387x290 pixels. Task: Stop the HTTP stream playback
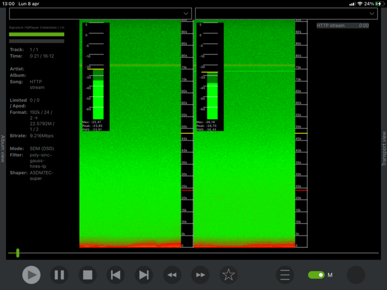point(88,275)
